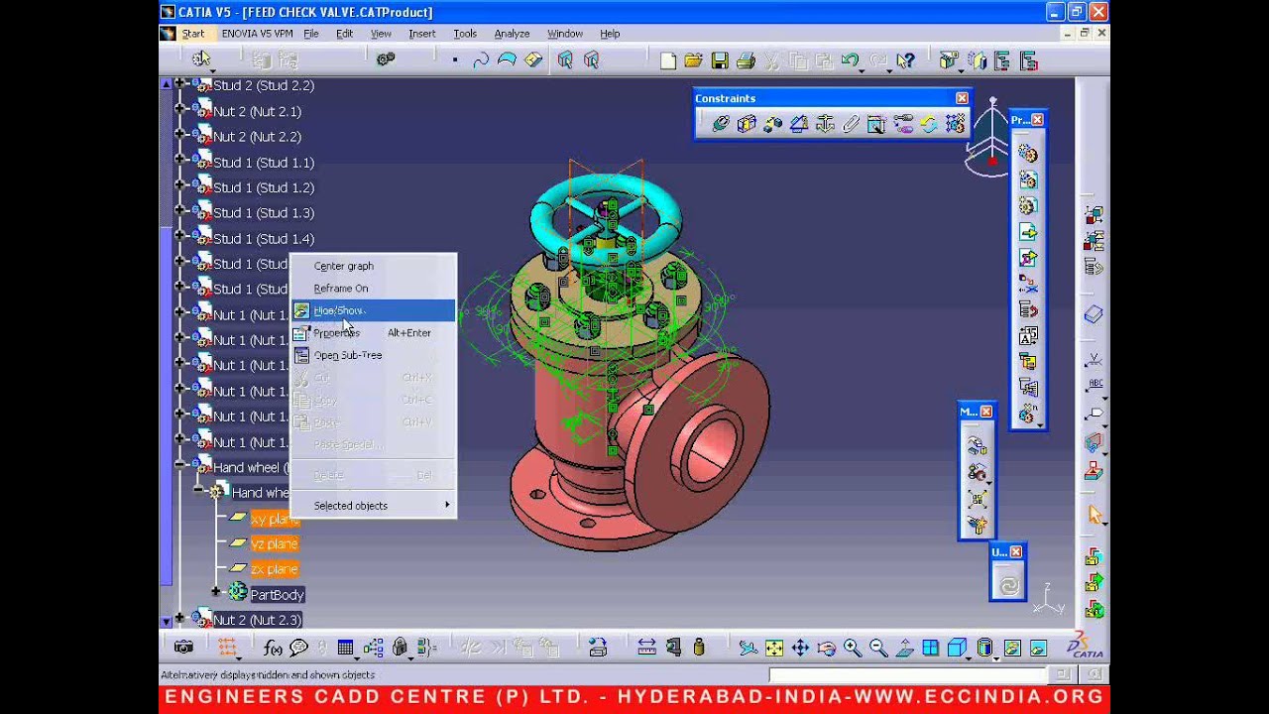Choose Center graph in context menu

344,266
